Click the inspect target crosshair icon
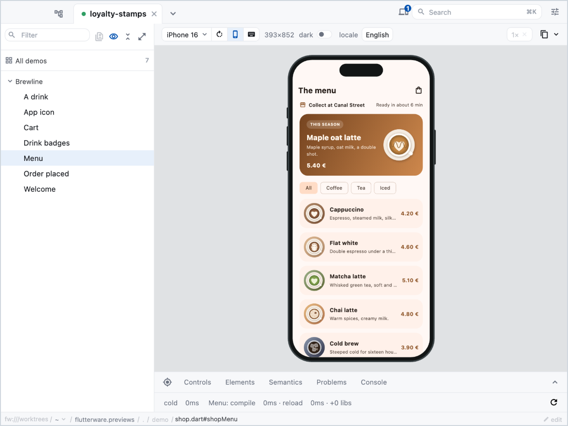Screen dimensions: 568x426 [x=167, y=382]
